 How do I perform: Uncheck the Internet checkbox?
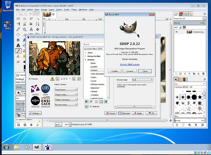point(91,106)
